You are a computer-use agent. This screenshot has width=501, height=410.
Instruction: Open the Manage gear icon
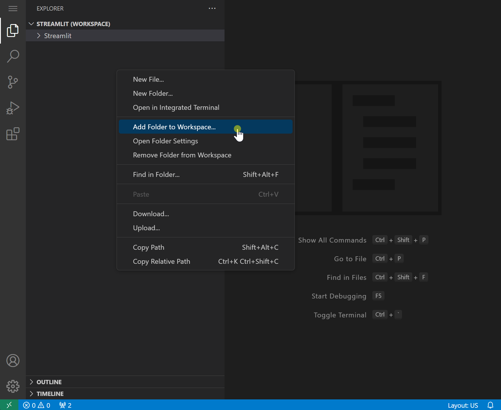[x=13, y=386]
